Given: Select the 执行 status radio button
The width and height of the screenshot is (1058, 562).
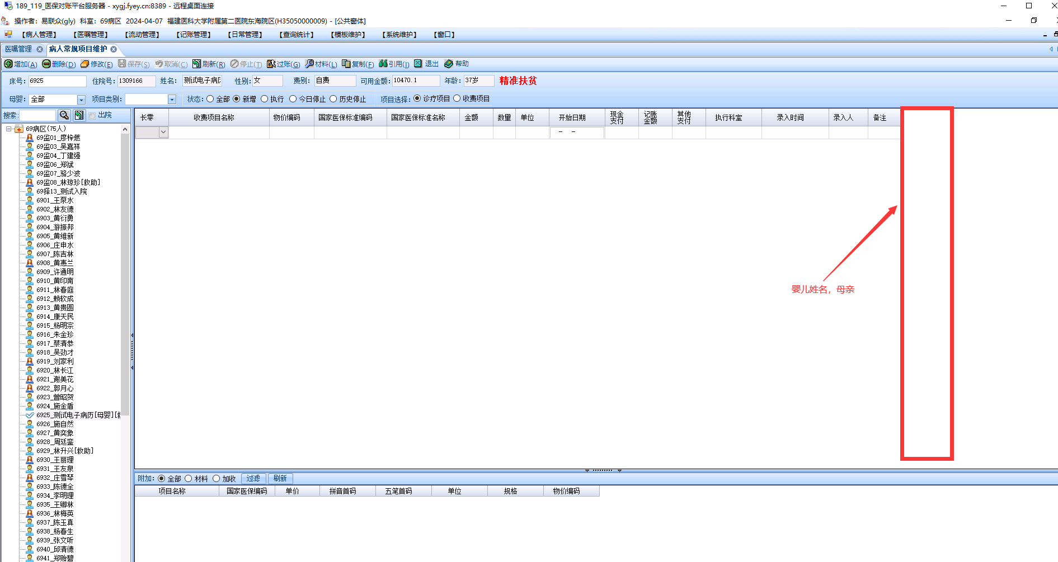Looking at the screenshot, I should coord(265,99).
